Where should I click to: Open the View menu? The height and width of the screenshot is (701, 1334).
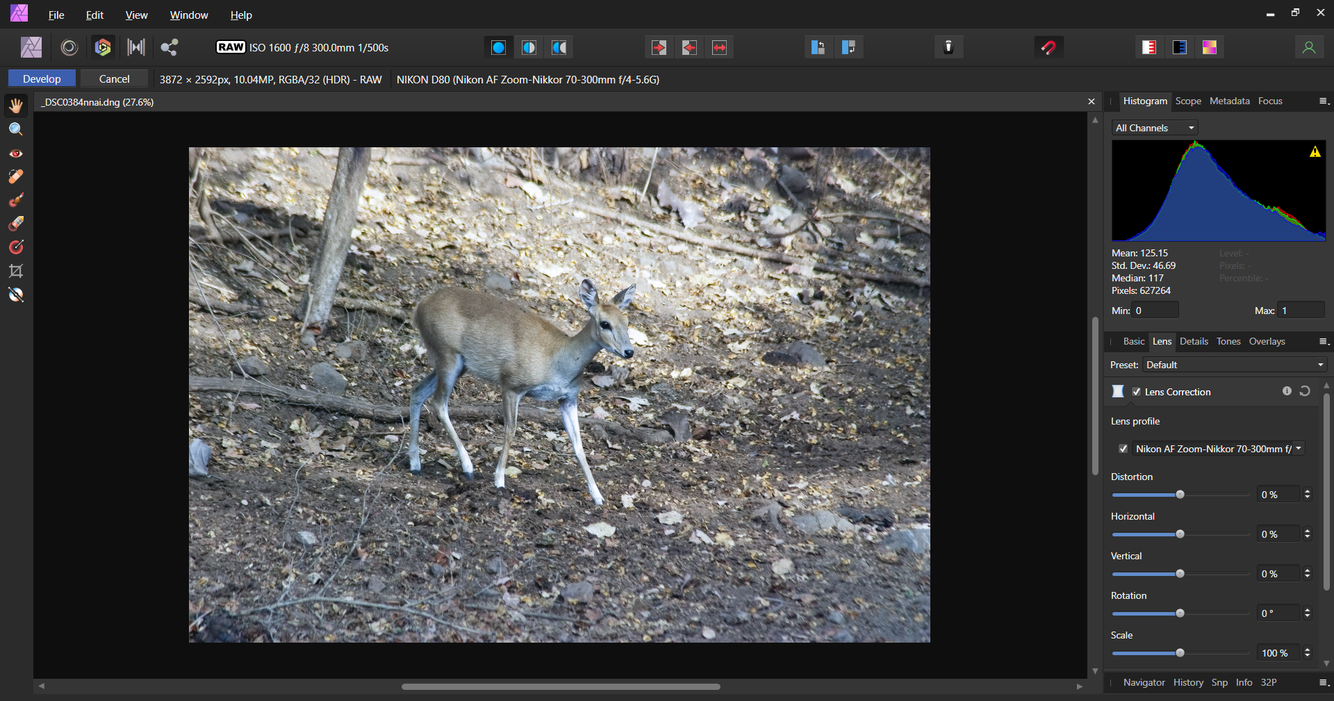136,15
